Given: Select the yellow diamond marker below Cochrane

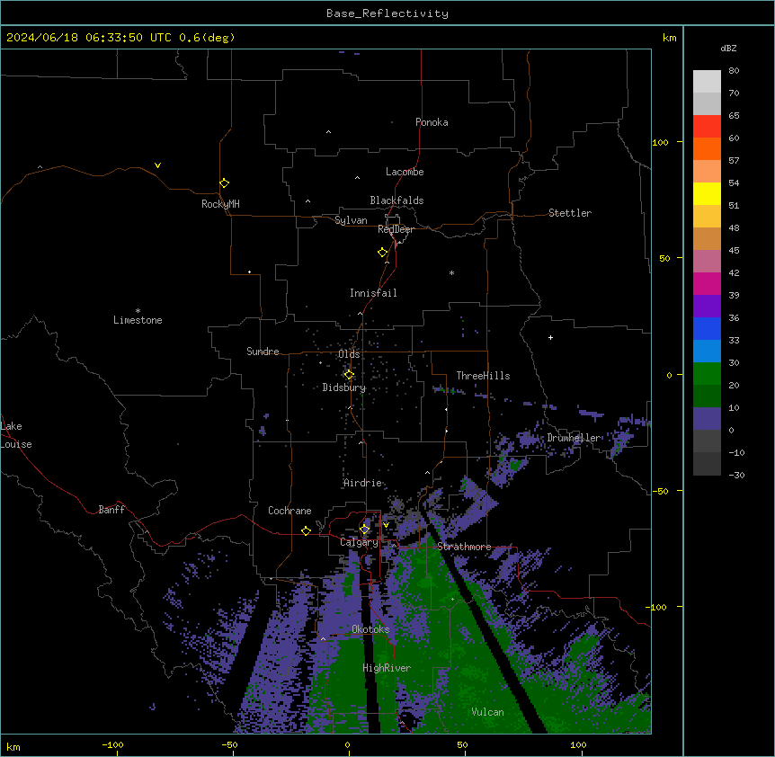Looking at the screenshot, I should (x=306, y=530).
